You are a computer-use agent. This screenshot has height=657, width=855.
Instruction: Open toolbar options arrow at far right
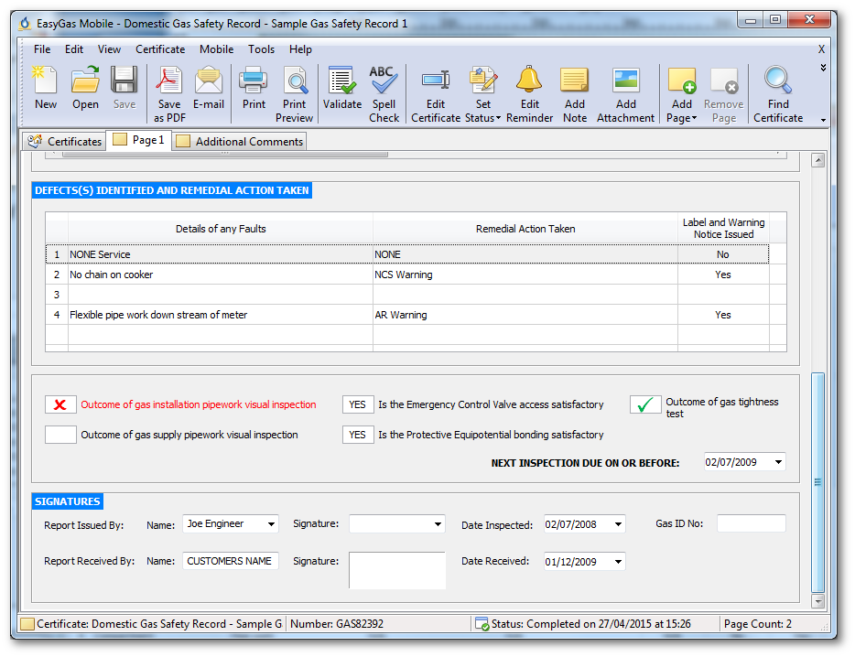point(823,120)
